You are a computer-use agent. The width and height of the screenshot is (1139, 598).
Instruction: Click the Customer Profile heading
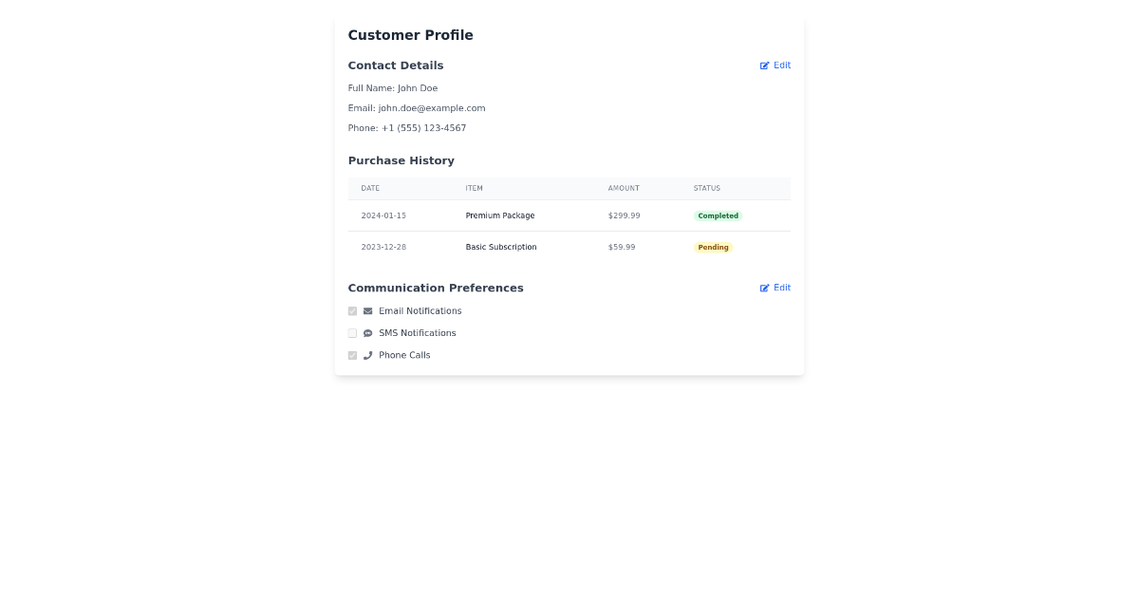click(410, 35)
